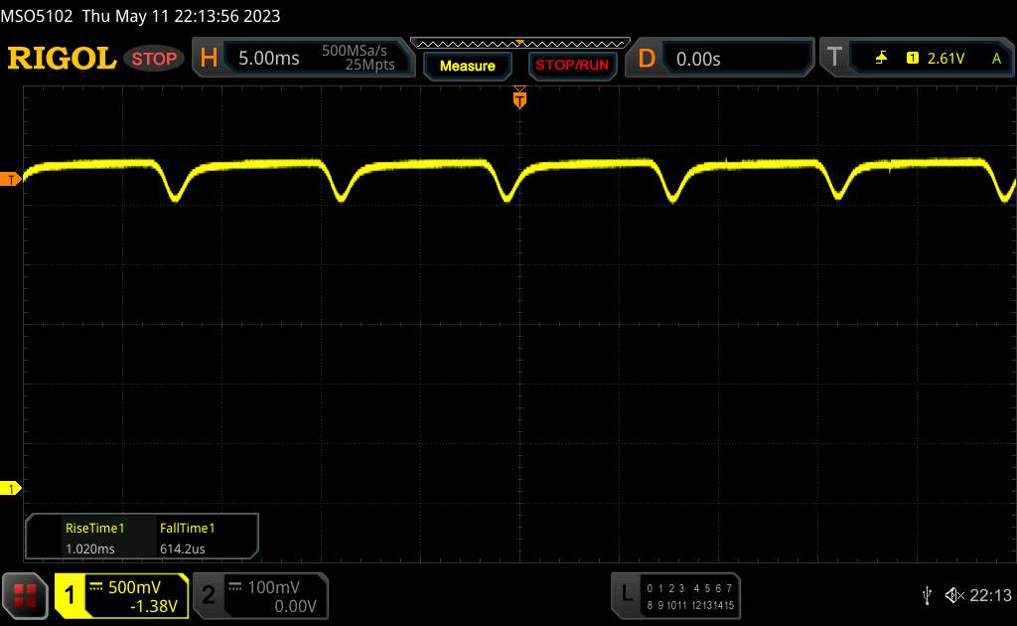1017x626 pixels.
Task: Select the rising edge trigger icon
Action: [x=881, y=59]
